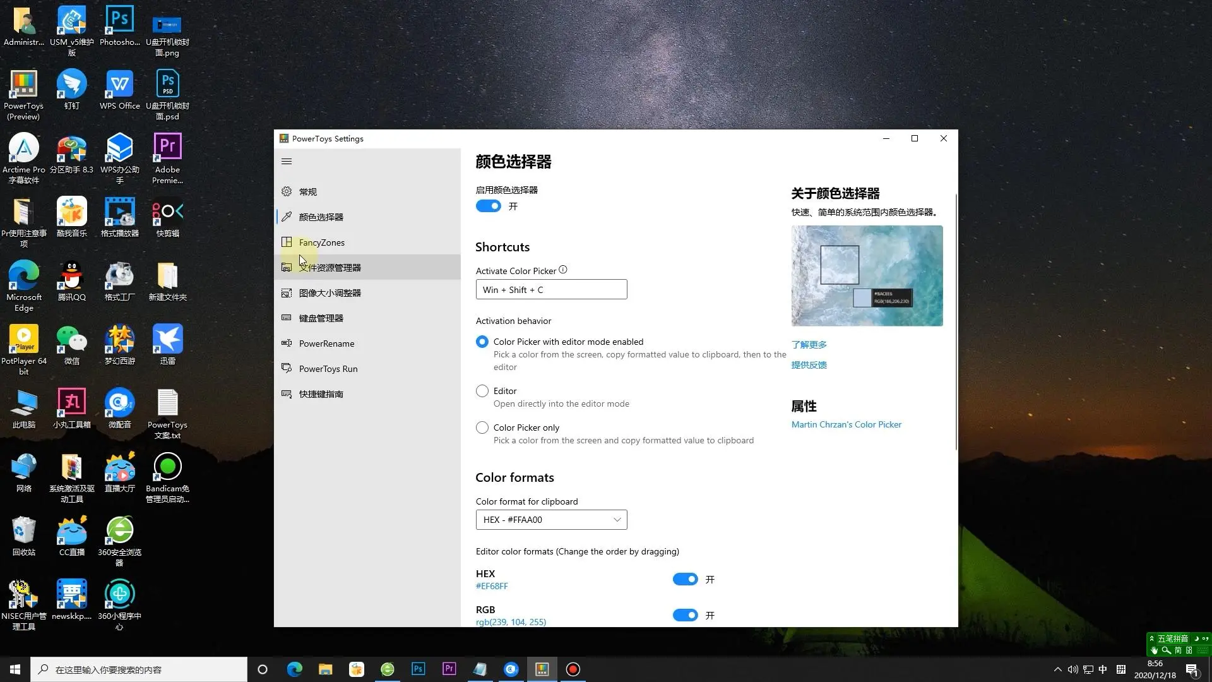Switch to Photoshop on the taskbar

(x=418, y=669)
